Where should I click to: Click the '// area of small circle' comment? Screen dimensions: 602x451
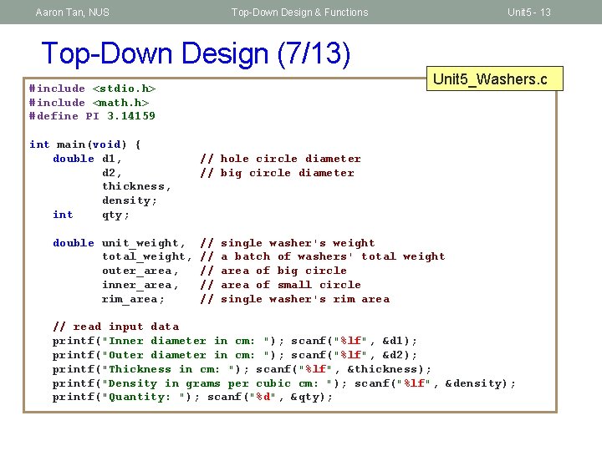280,285
